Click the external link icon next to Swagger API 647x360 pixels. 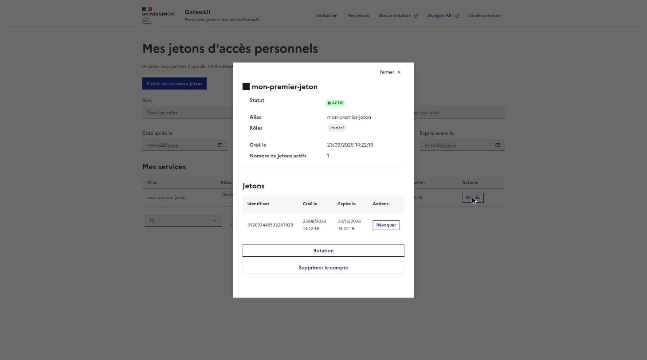click(458, 16)
